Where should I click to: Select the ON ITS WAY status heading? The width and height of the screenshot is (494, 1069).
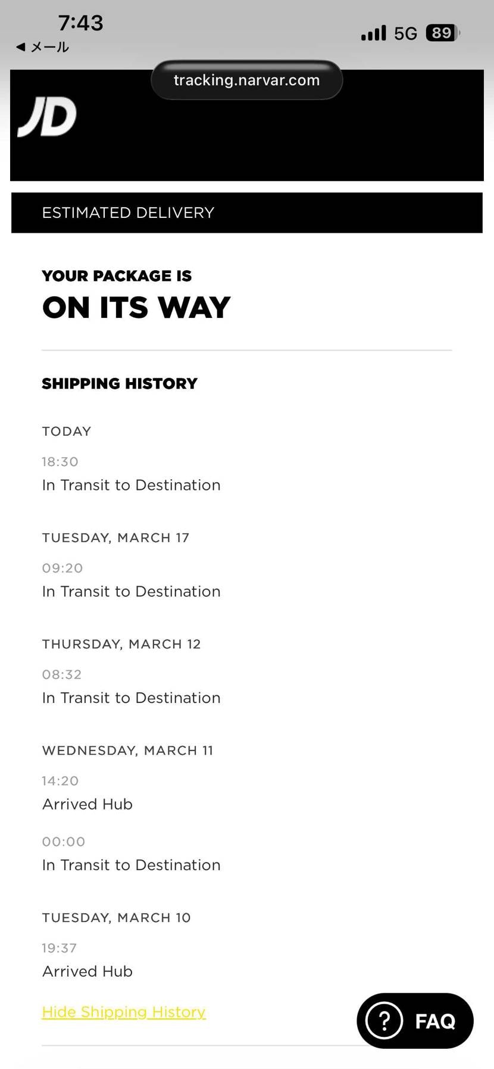coord(136,307)
